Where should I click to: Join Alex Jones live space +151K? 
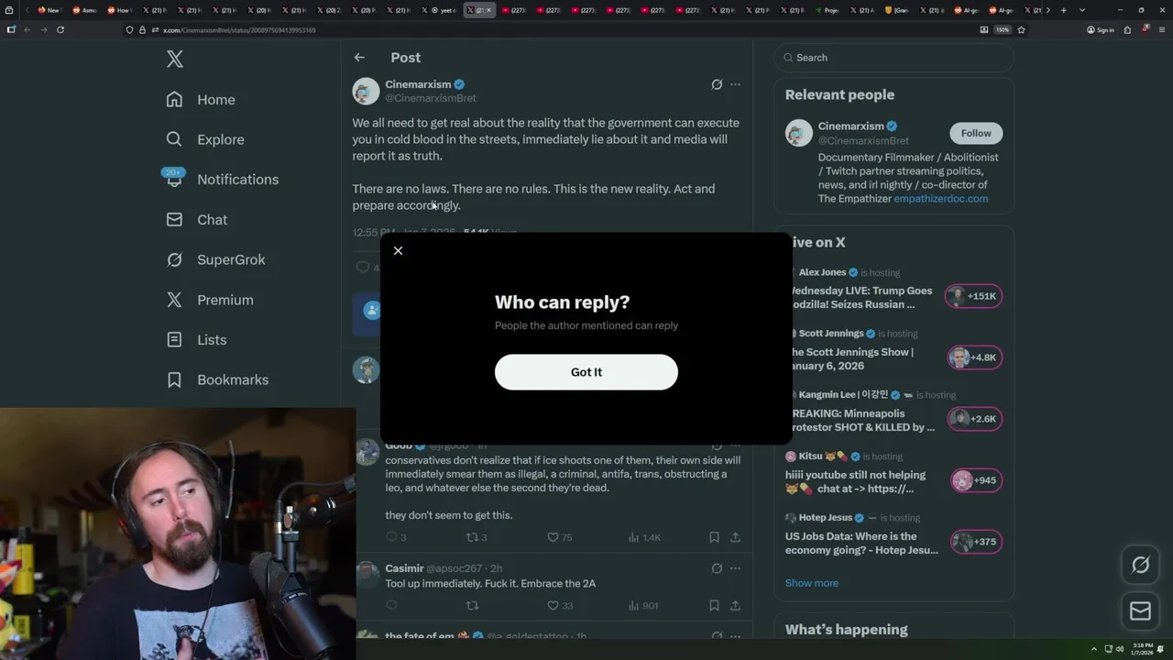[x=973, y=296]
